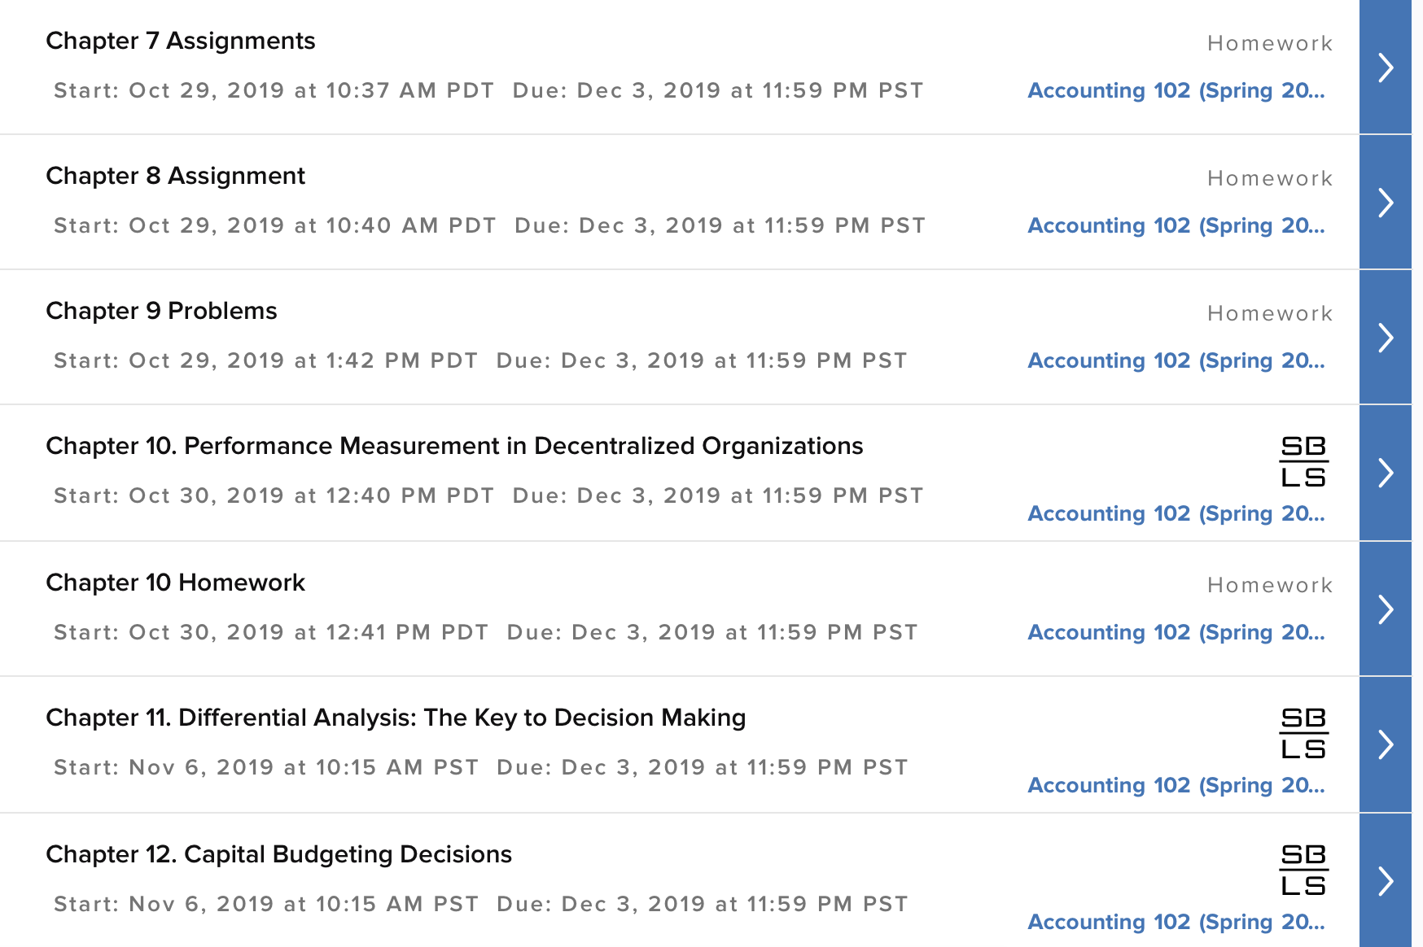Open Accounting 102 link under Chapter 7
Viewport: 1423px width, 947px height.
pos(1176,90)
